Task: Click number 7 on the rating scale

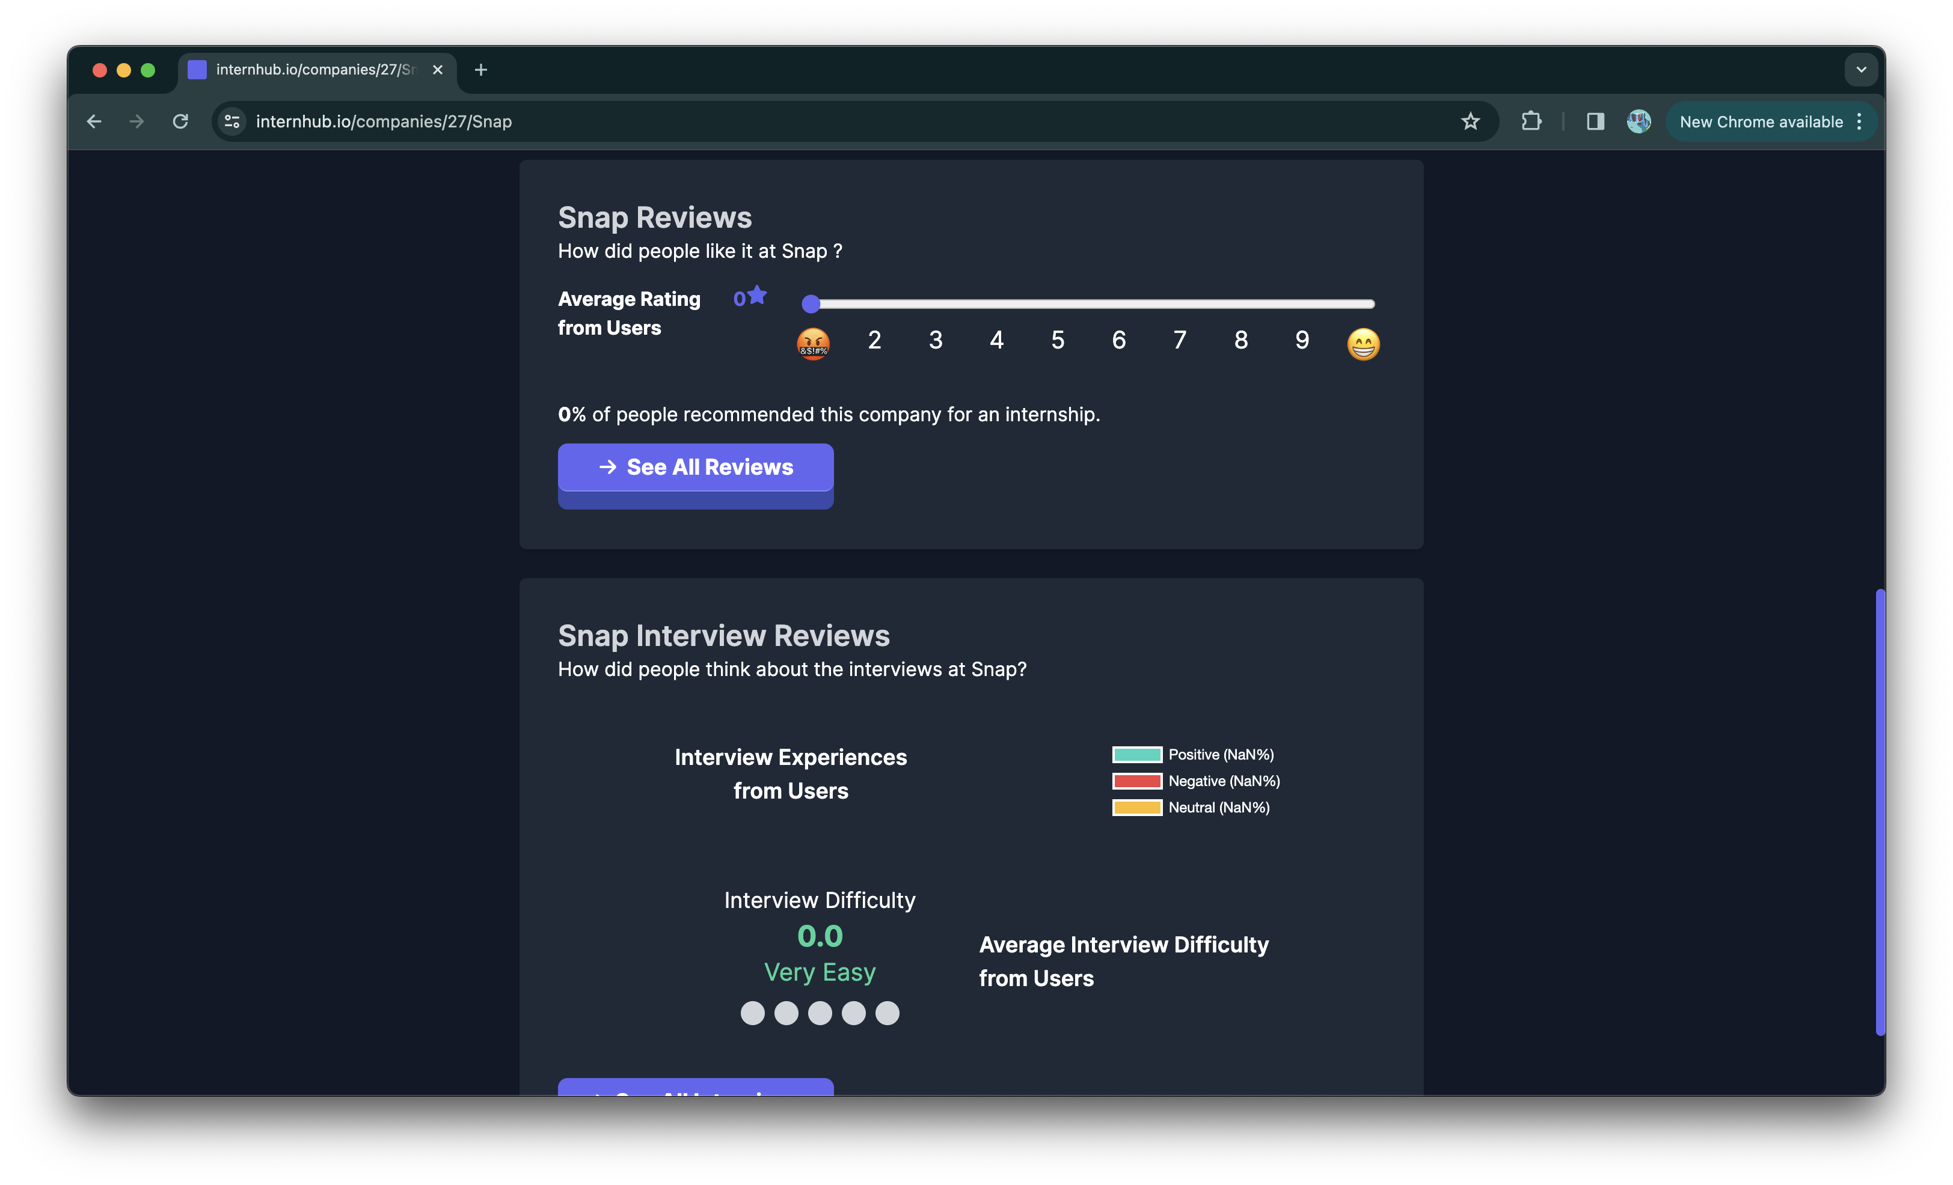Action: click(1179, 340)
